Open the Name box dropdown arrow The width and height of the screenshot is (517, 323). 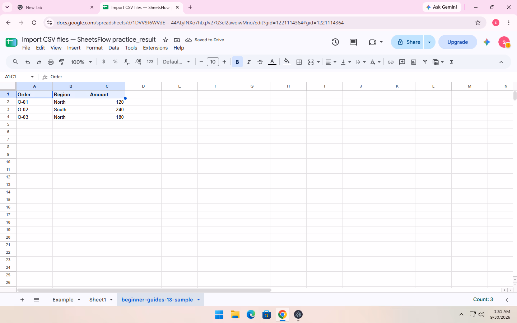[32, 77]
